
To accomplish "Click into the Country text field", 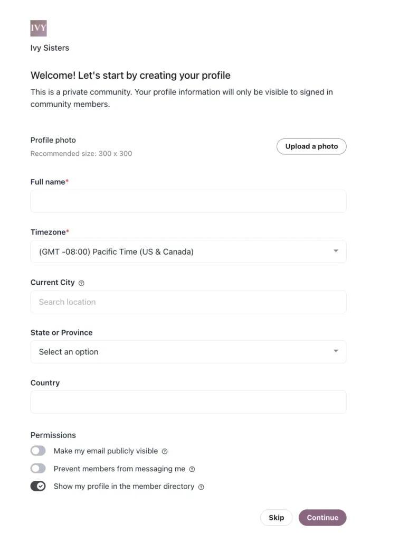I will tap(188, 402).
